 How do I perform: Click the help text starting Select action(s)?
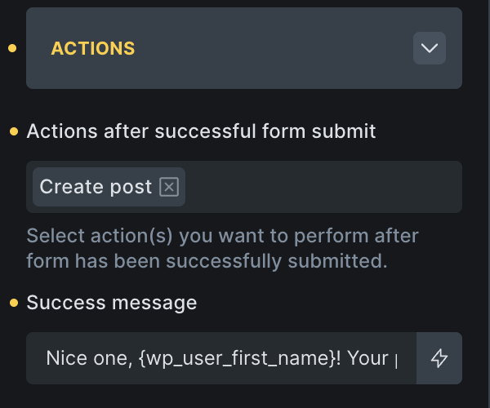tap(222, 237)
